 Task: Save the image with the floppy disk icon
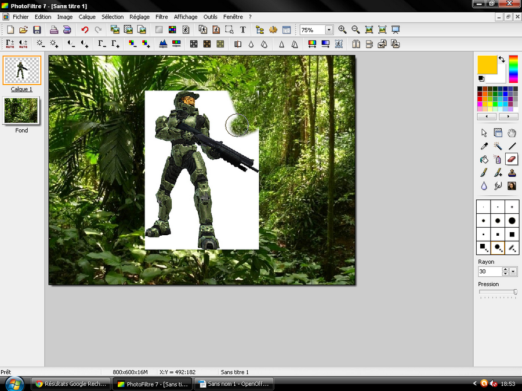(x=37, y=30)
